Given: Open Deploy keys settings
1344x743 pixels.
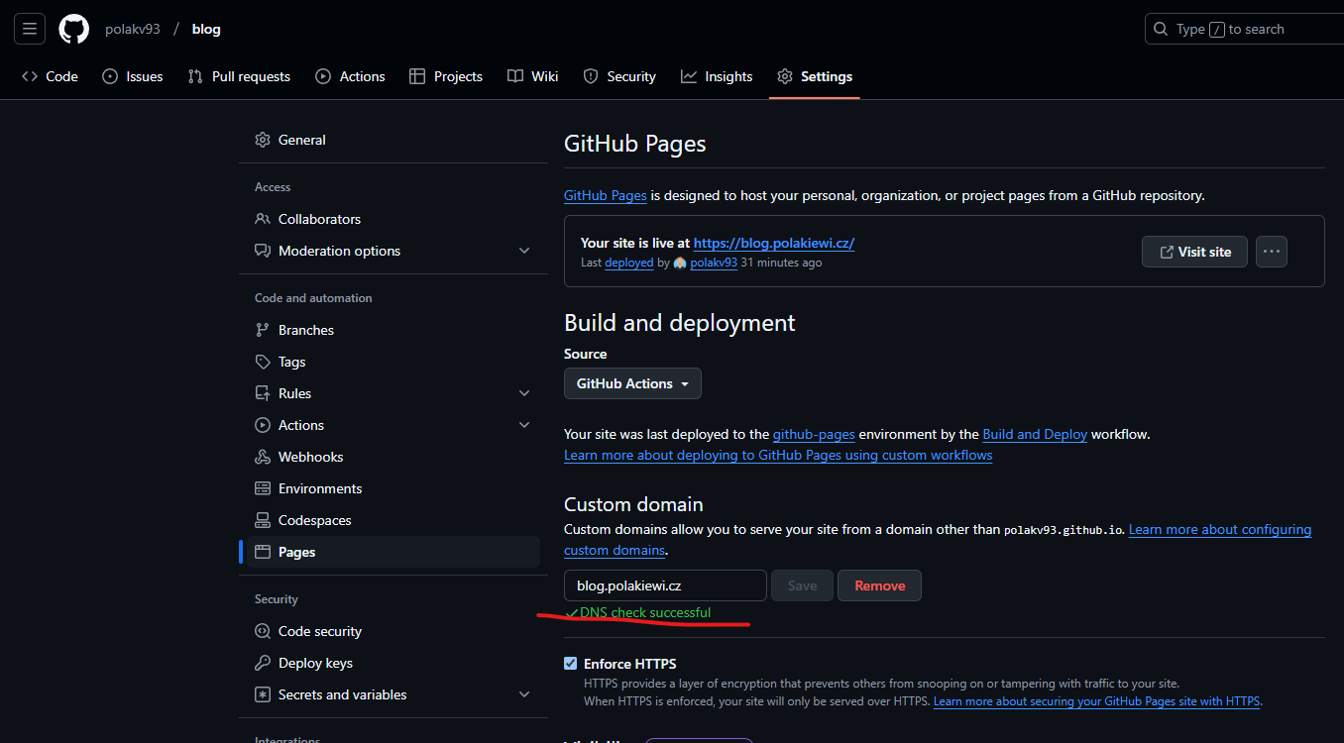Looking at the screenshot, I should (x=393, y=663).
